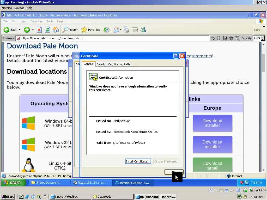Click the page vertical scrollbar thumb
267x200 pixels.
(263, 63)
